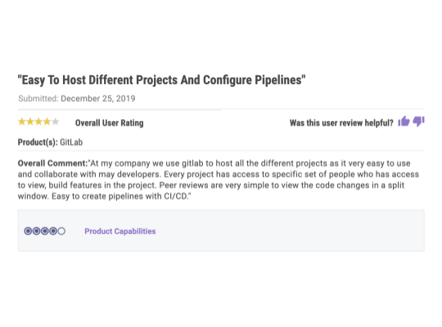Select the third gold rating star
Screen dimensions: 442x327
tap(38, 122)
